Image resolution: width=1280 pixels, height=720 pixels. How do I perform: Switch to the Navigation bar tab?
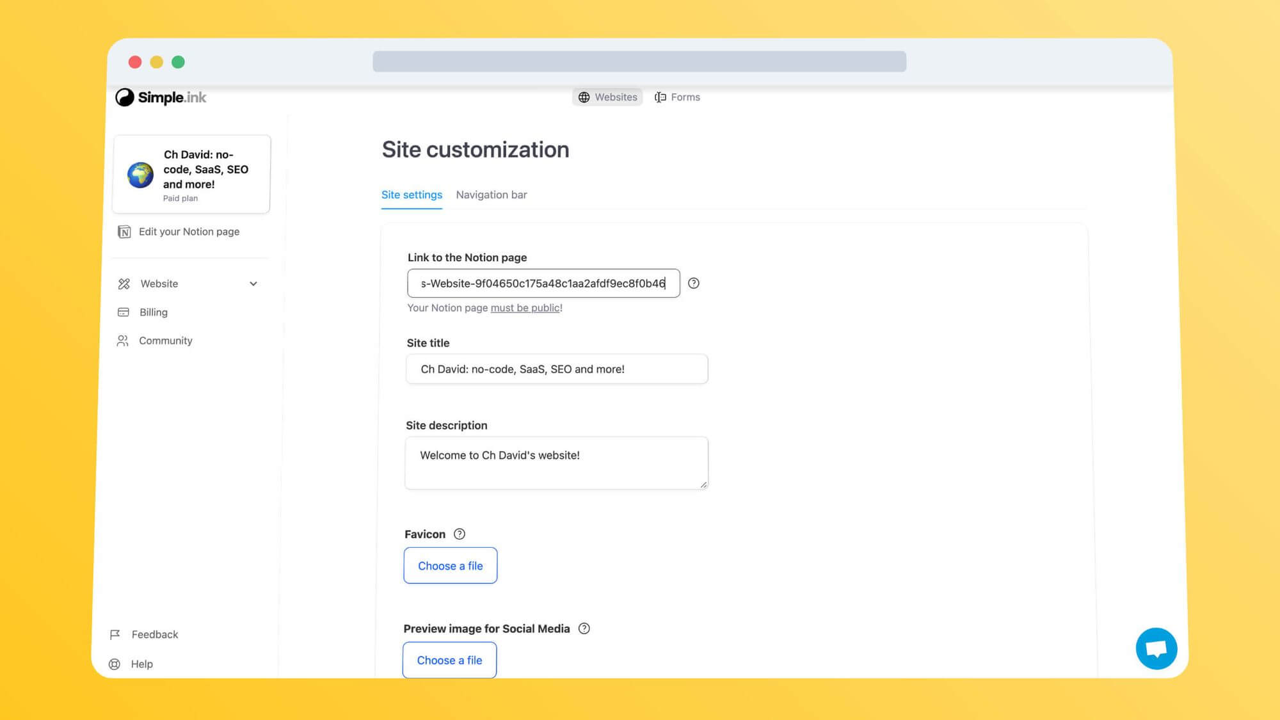[x=491, y=195]
